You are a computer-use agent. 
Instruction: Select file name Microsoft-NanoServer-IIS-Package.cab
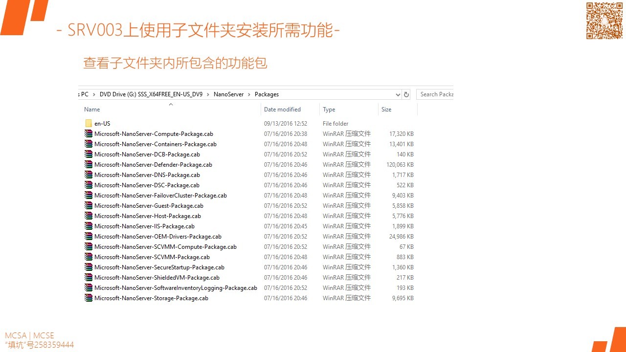point(144,226)
